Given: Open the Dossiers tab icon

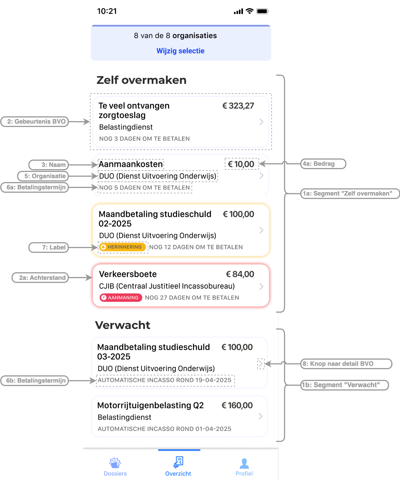Looking at the screenshot, I should pyautogui.click(x=115, y=463).
